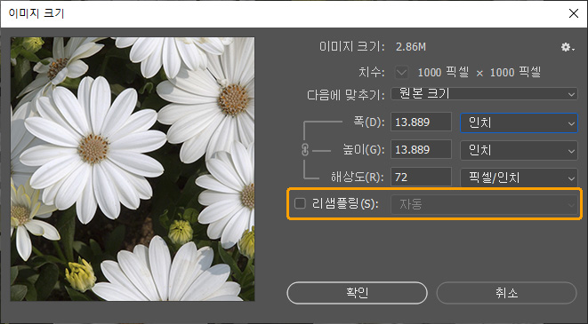
Task: Click the flower preview image
Action: (x=133, y=169)
